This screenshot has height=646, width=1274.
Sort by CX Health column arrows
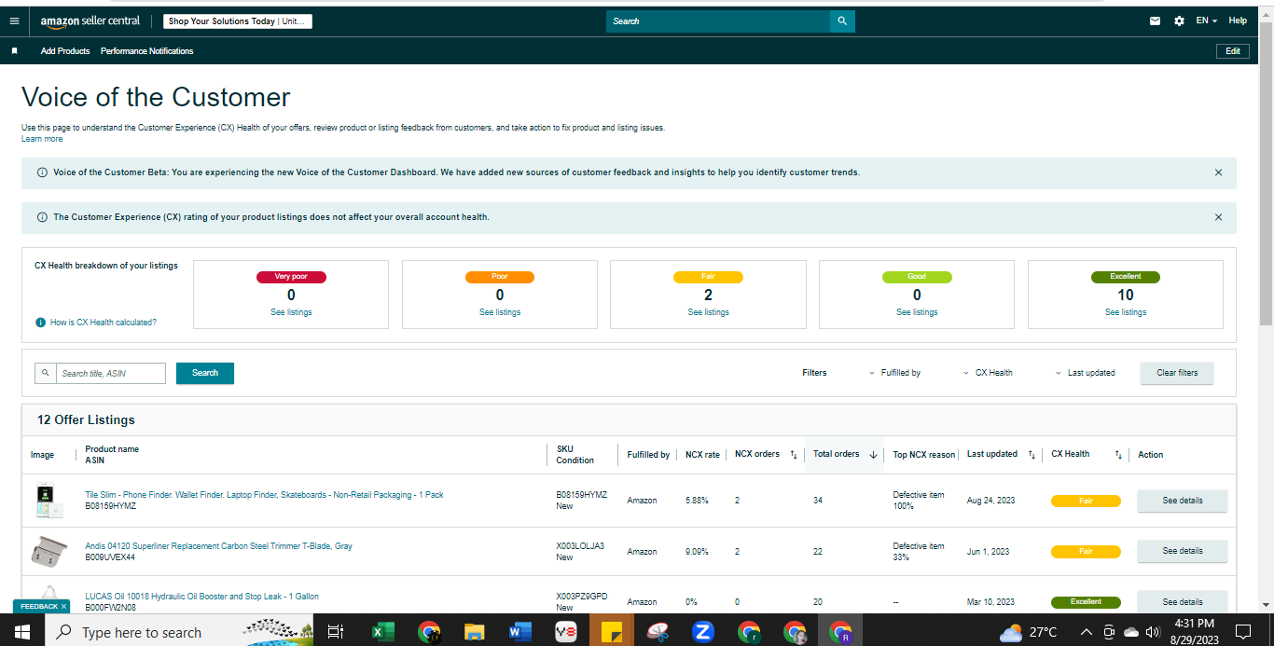[1118, 455]
